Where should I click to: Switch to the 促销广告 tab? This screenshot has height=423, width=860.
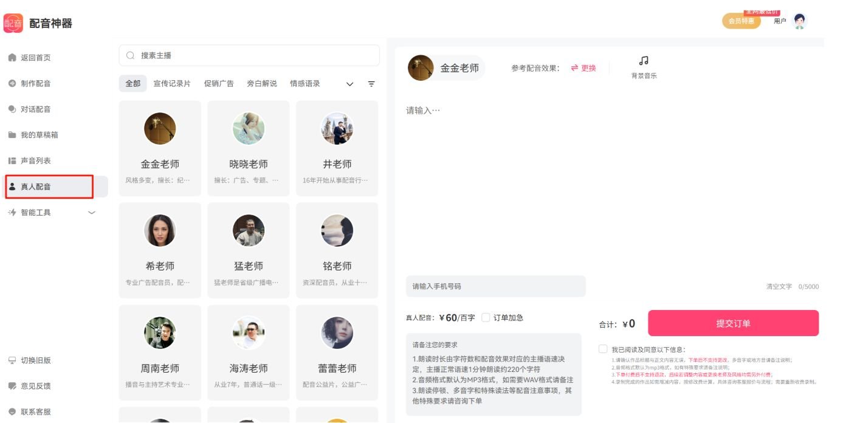219,84
